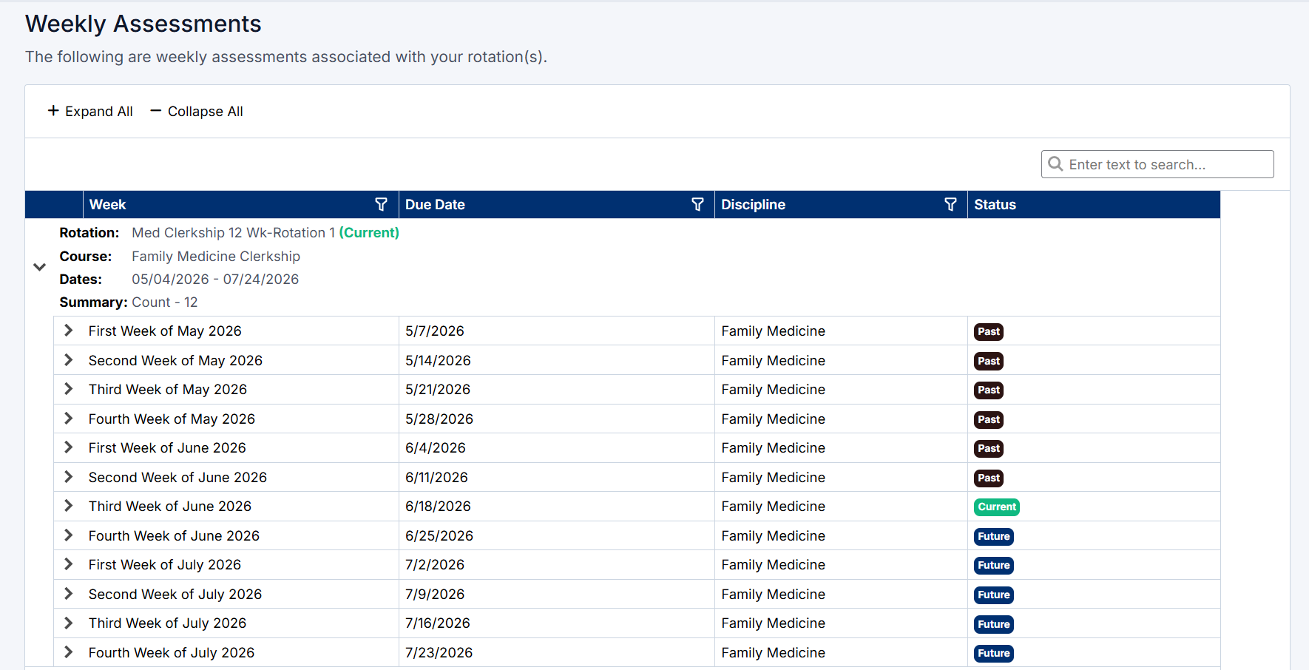Click the search magnifier icon
The height and width of the screenshot is (670, 1309).
pos(1055,164)
